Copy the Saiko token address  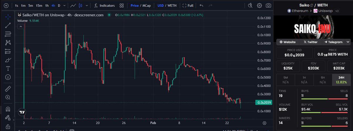[312, 5]
